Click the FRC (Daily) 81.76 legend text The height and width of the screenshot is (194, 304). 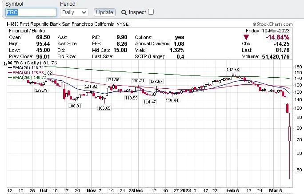click(x=33, y=63)
